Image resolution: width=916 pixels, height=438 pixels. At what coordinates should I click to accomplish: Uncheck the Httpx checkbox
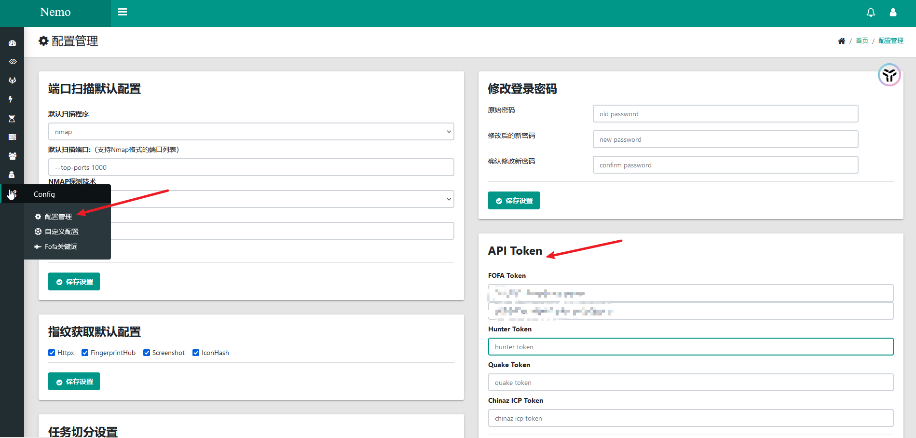click(52, 353)
